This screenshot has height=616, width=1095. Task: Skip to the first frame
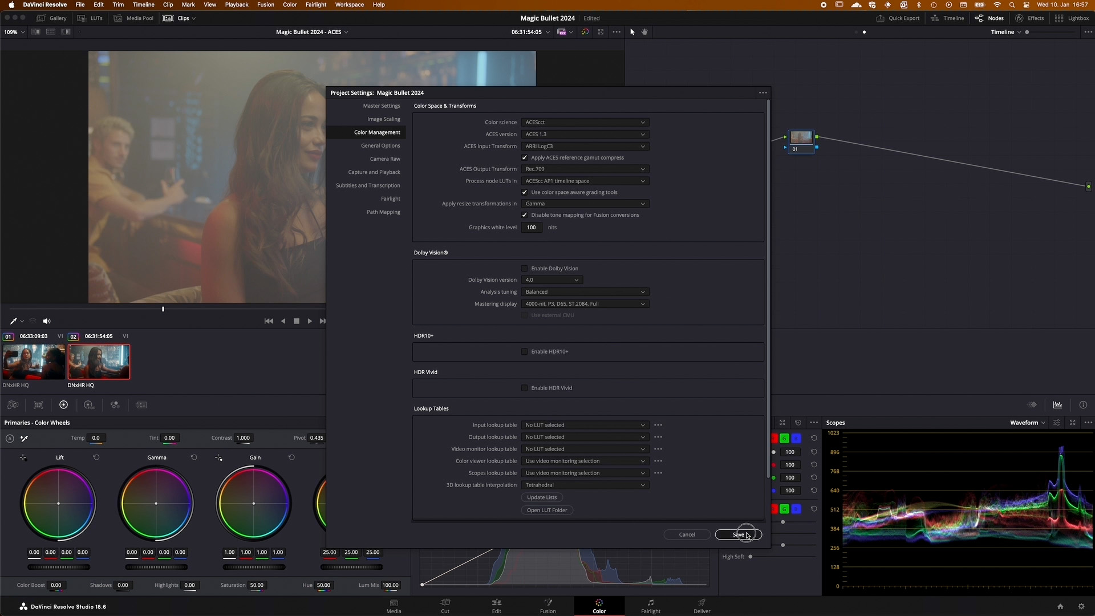pyautogui.click(x=269, y=321)
